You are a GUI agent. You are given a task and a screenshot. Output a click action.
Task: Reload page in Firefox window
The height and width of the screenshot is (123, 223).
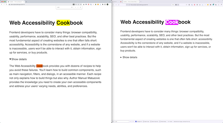[119, 5]
